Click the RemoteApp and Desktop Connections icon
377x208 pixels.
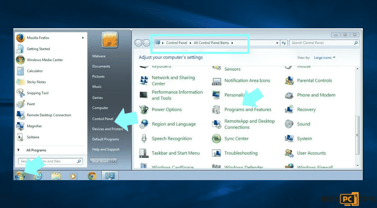click(216, 124)
